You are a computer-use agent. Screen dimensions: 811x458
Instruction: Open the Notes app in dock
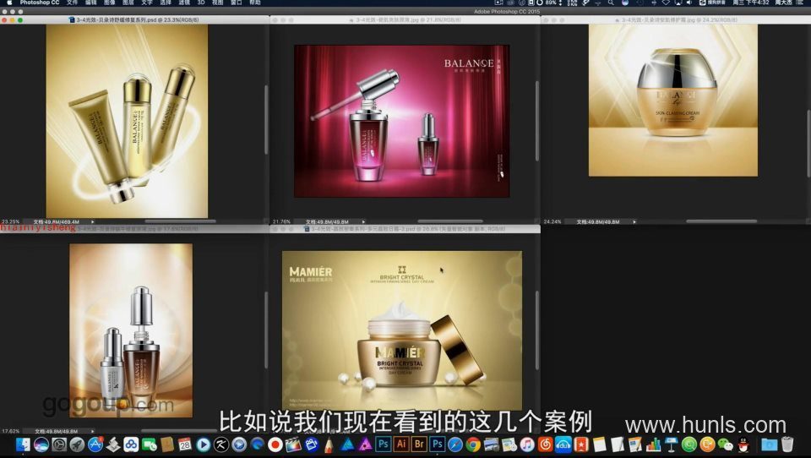point(600,444)
